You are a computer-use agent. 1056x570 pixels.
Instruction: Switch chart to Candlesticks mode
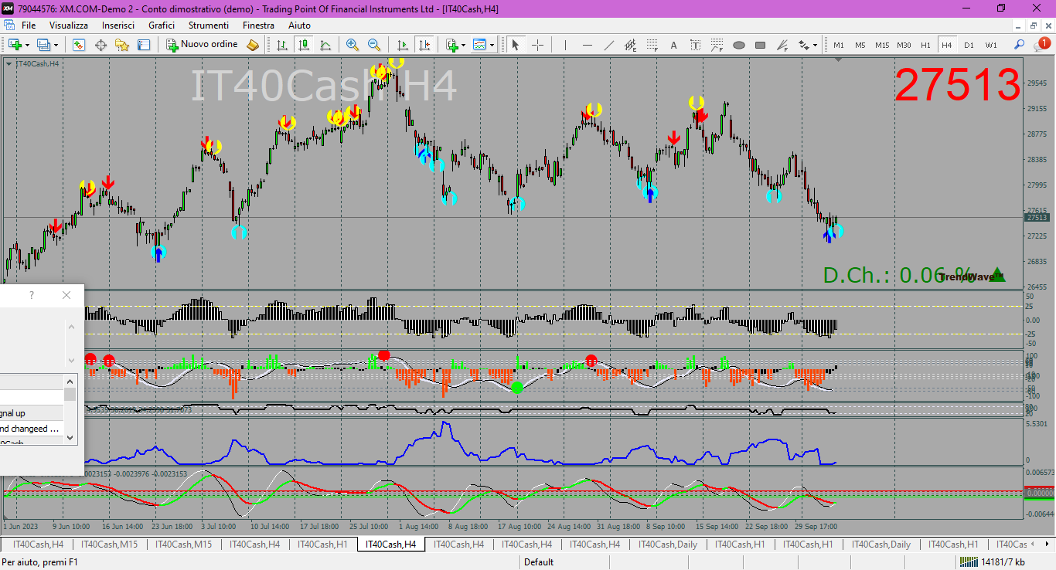pyautogui.click(x=304, y=45)
